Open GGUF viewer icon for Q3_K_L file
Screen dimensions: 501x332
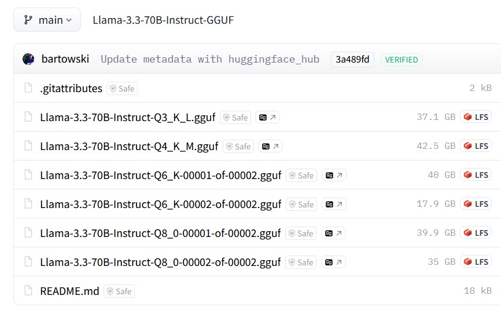(267, 117)
